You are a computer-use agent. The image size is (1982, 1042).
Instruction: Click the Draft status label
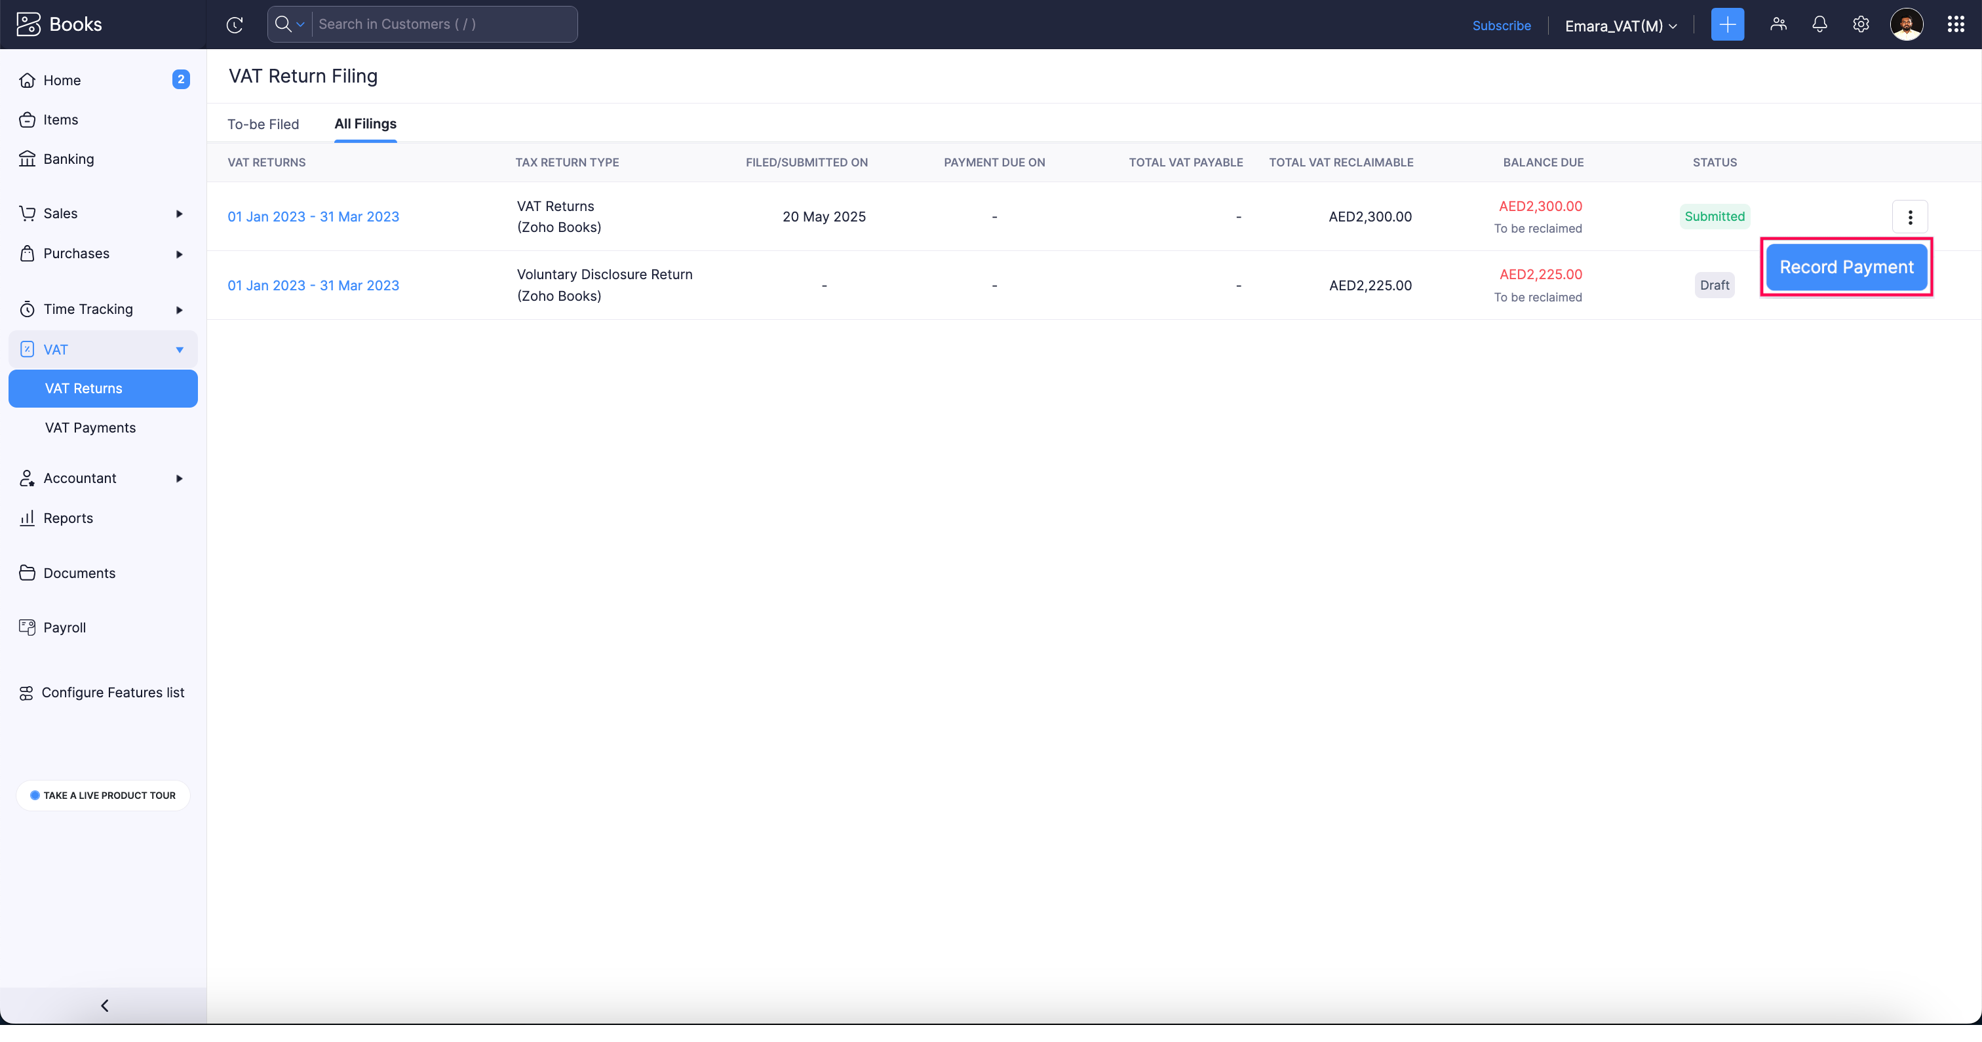pos(1714,286)
